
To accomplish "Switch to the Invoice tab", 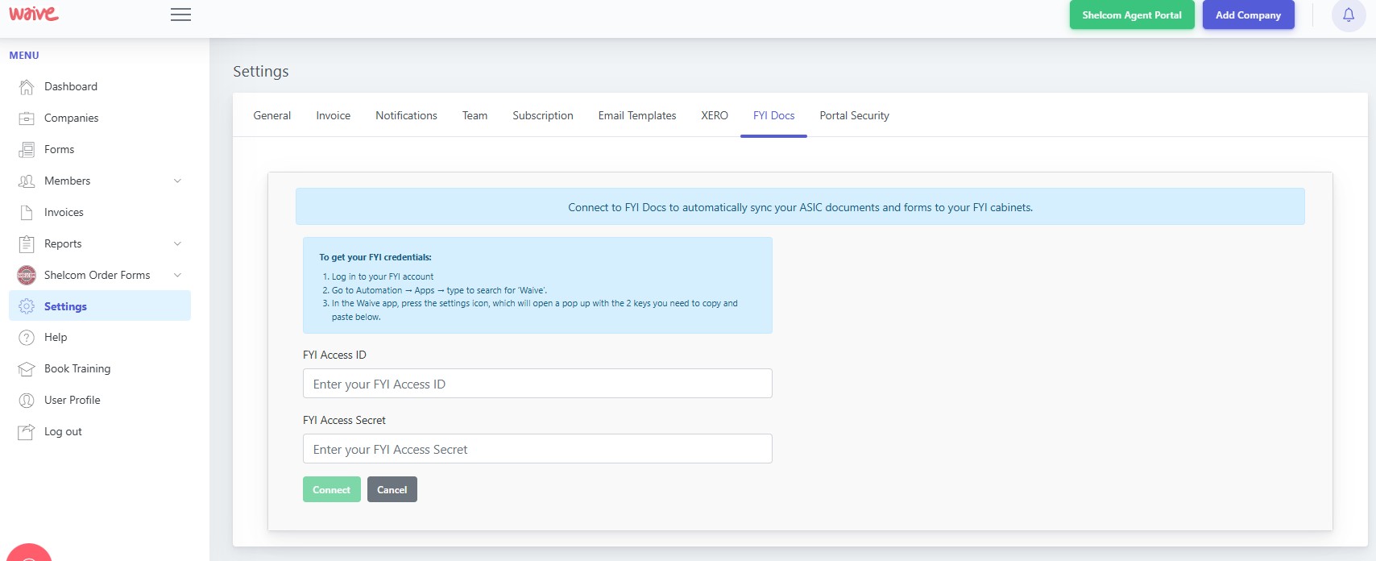I will tap(334, 115).
